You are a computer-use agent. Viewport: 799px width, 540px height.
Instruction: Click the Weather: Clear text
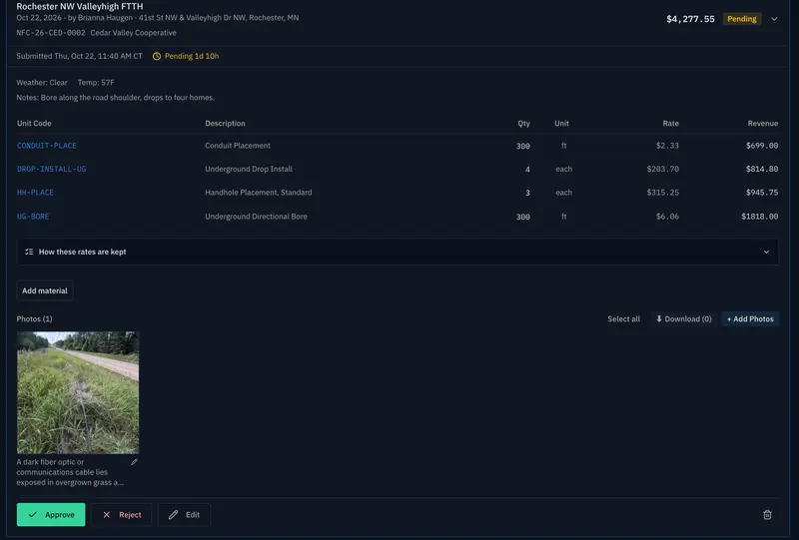42,83
